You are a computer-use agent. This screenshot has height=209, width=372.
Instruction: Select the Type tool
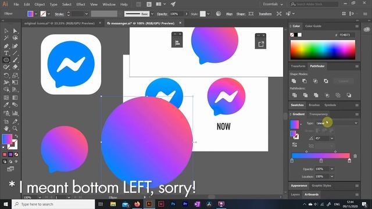click(x=6, y=53)
